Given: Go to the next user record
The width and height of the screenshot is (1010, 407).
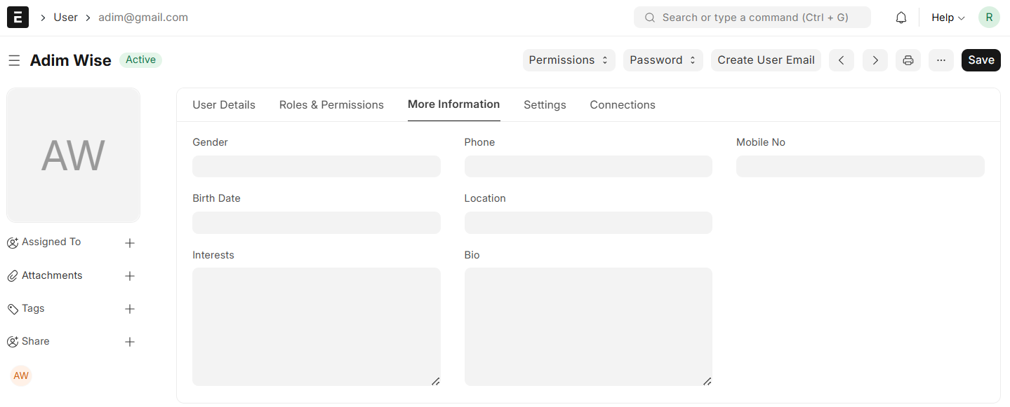Looking at the screenshot, I should (875, 60).
